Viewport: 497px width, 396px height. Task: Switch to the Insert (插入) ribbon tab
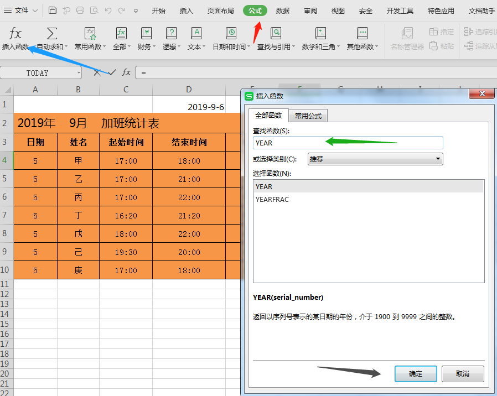[186, 11]
